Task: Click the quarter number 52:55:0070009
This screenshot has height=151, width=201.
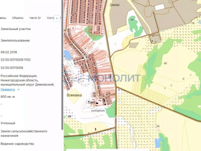Action: [12, 68]
